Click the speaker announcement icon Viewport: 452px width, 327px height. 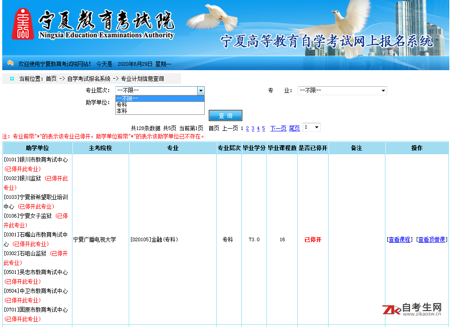pyautogui.click(x=10, y=63)
